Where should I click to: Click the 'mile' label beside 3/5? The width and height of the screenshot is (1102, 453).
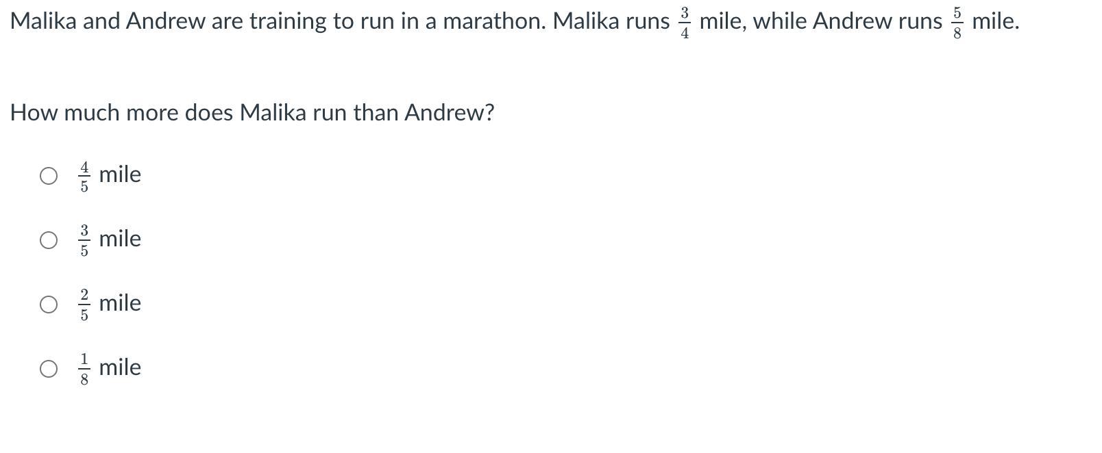(120, 239)
